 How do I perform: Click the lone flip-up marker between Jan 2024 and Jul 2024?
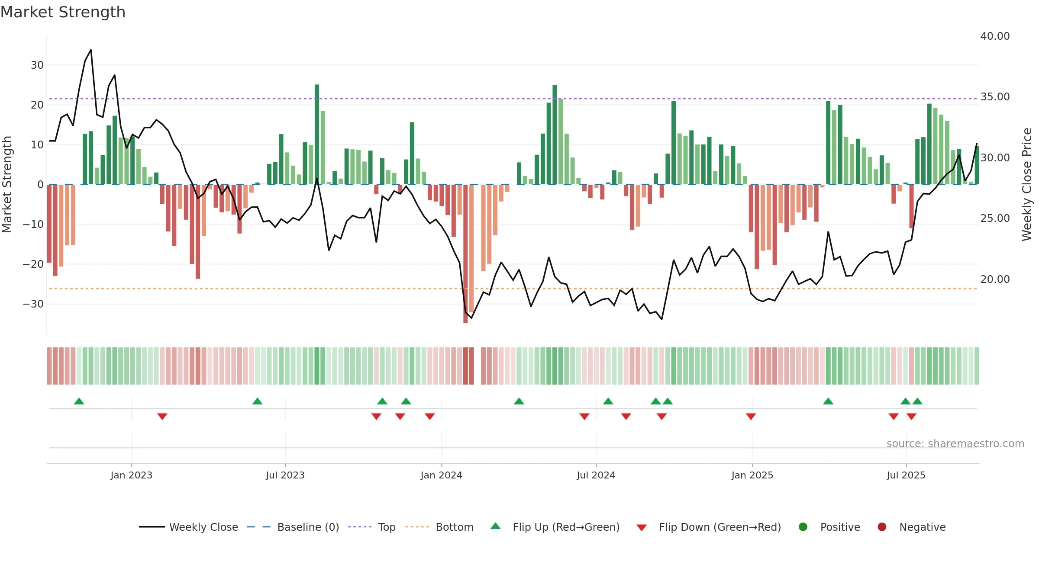(519, 401)
